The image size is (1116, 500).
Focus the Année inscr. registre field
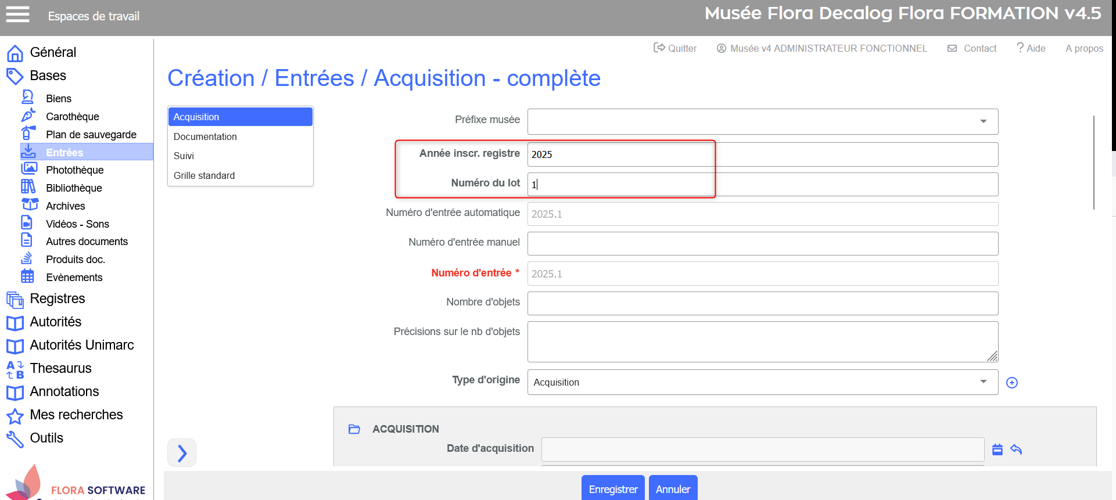point(763,154)
